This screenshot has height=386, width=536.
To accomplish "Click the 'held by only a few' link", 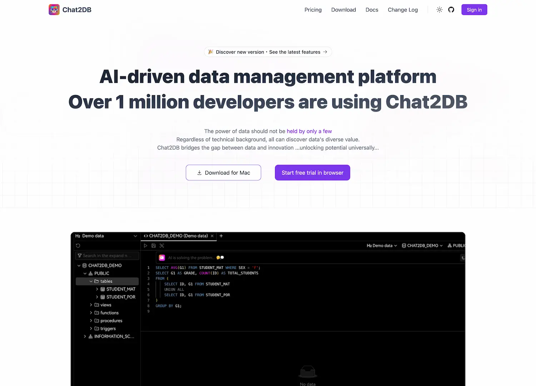I will click(x=309, y=131).
